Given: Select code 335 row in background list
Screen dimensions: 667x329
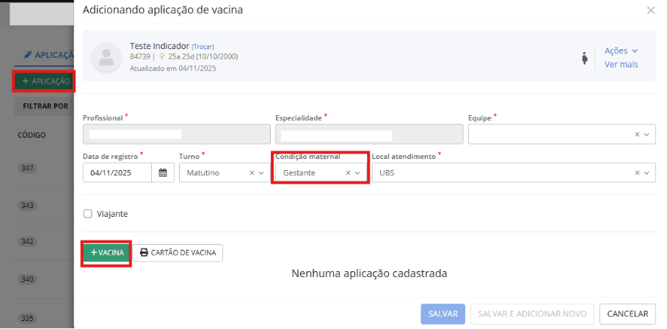Looking at the screenshot, I should click(x=27, y=319).
